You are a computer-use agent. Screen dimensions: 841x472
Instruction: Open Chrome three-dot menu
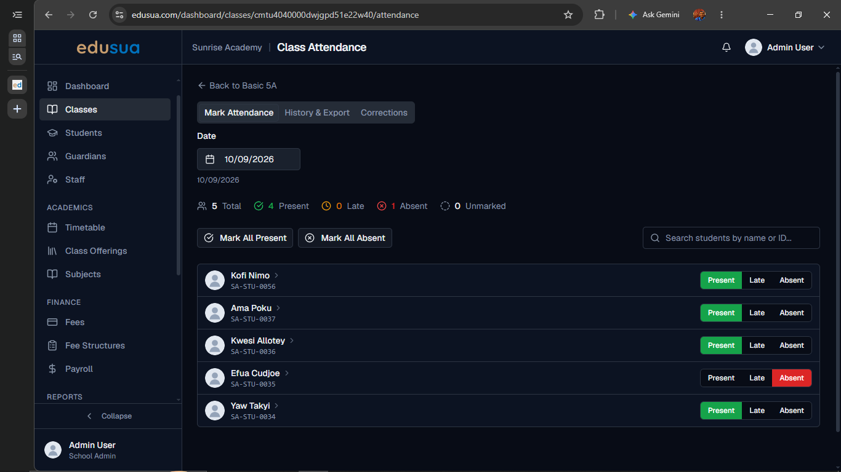click(722, 15)
